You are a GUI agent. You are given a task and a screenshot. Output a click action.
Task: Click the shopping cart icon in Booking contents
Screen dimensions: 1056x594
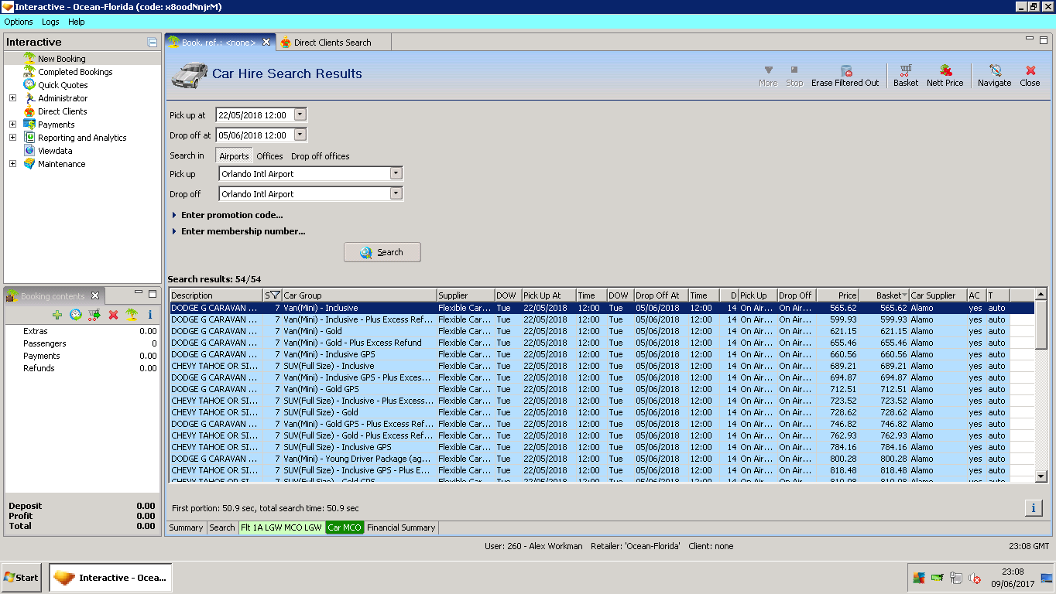click(94, 315)
